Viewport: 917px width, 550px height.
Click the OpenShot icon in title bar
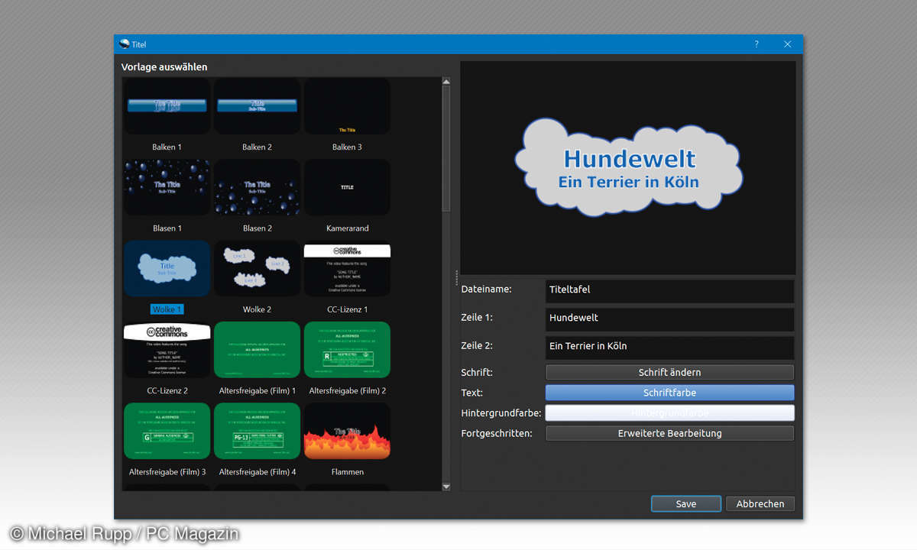[125, 44]
